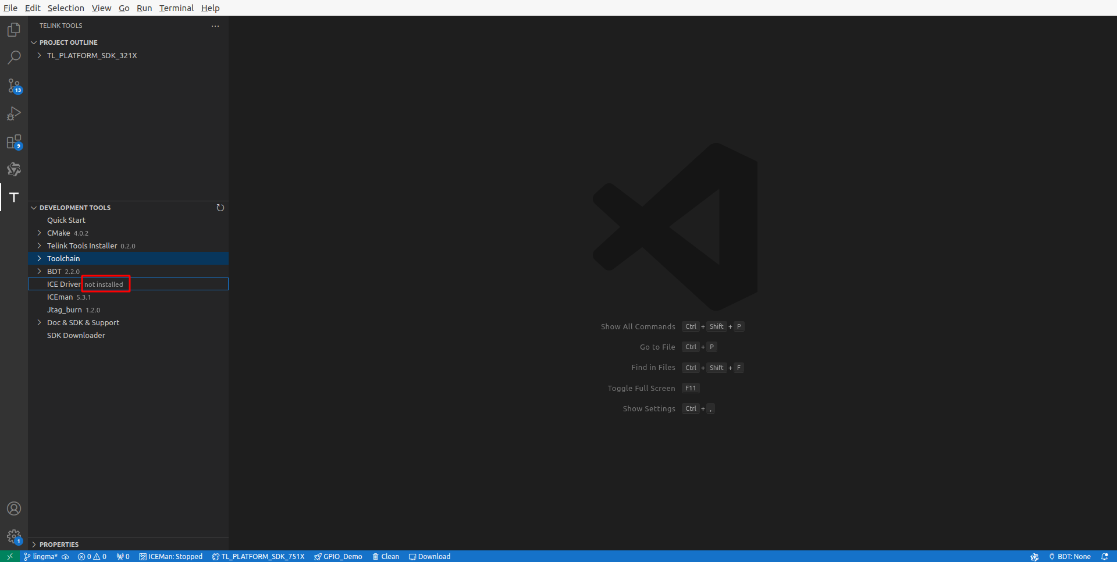Open the Extensions view with 9 updates

pos(13,141)
